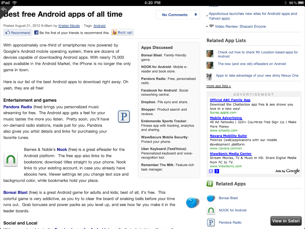Screen dimensions: 305x229
Task: Open the Navara Mobility Suite ad link
Action: pyautogui.click(x=228, y=136)
